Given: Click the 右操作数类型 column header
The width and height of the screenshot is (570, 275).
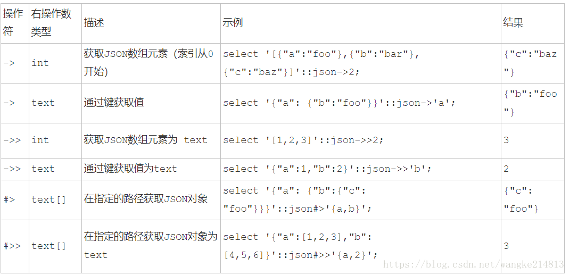Looking at the screenshot, I should click(x=51, y=23).
